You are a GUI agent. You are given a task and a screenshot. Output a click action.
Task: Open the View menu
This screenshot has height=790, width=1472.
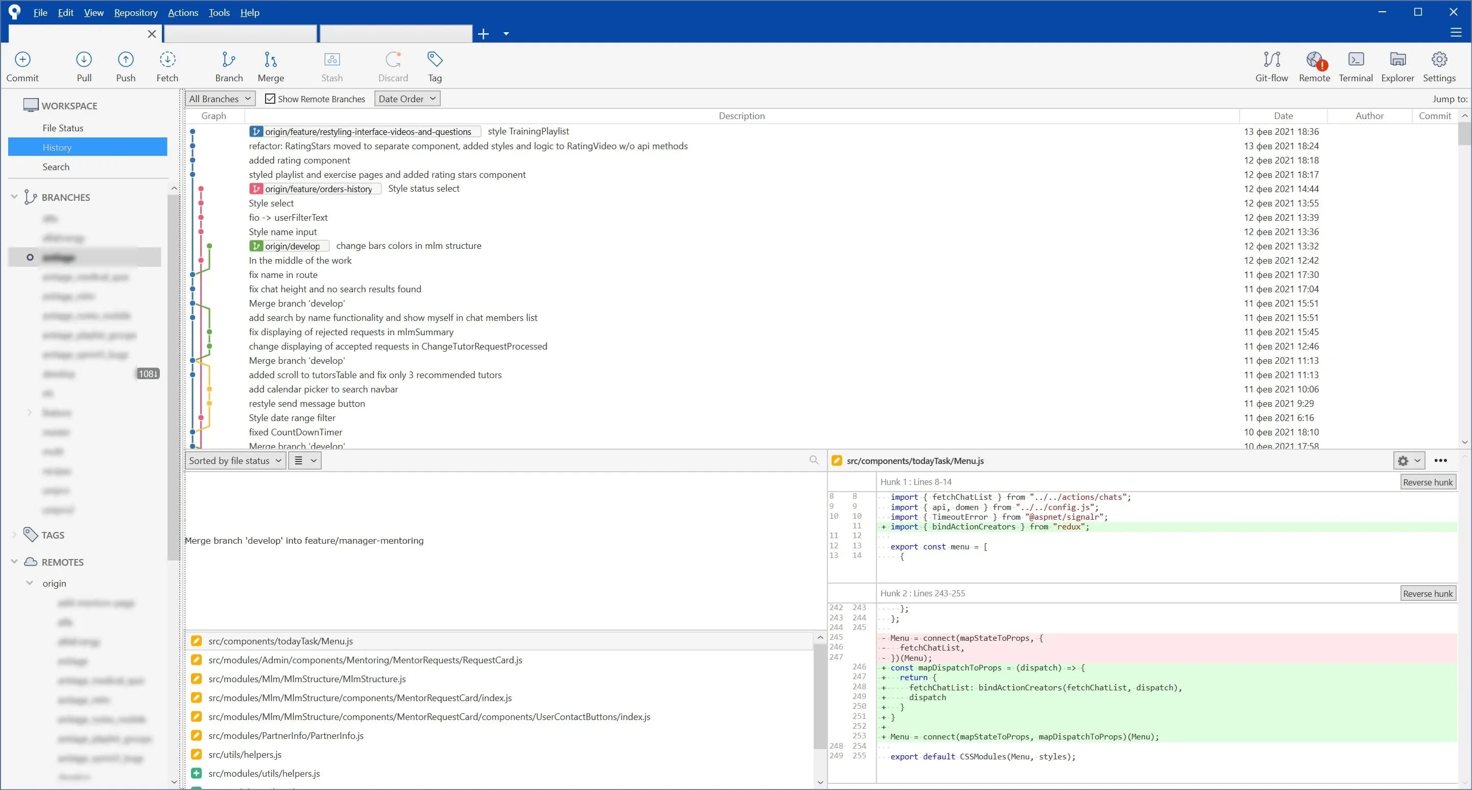tap(93, 13)
